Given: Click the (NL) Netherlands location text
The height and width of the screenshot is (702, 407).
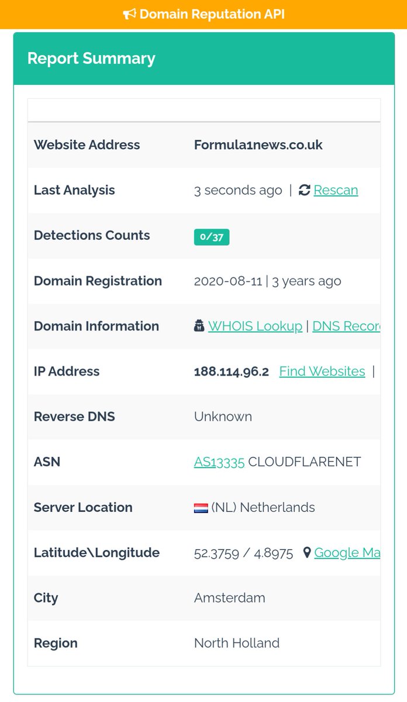Looking at the screenshot, I should 263,508.
